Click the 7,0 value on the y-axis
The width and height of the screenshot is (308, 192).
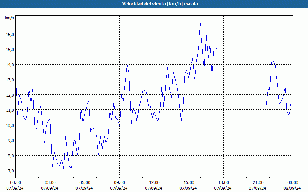pyautogui.click(x=11, y=171)
